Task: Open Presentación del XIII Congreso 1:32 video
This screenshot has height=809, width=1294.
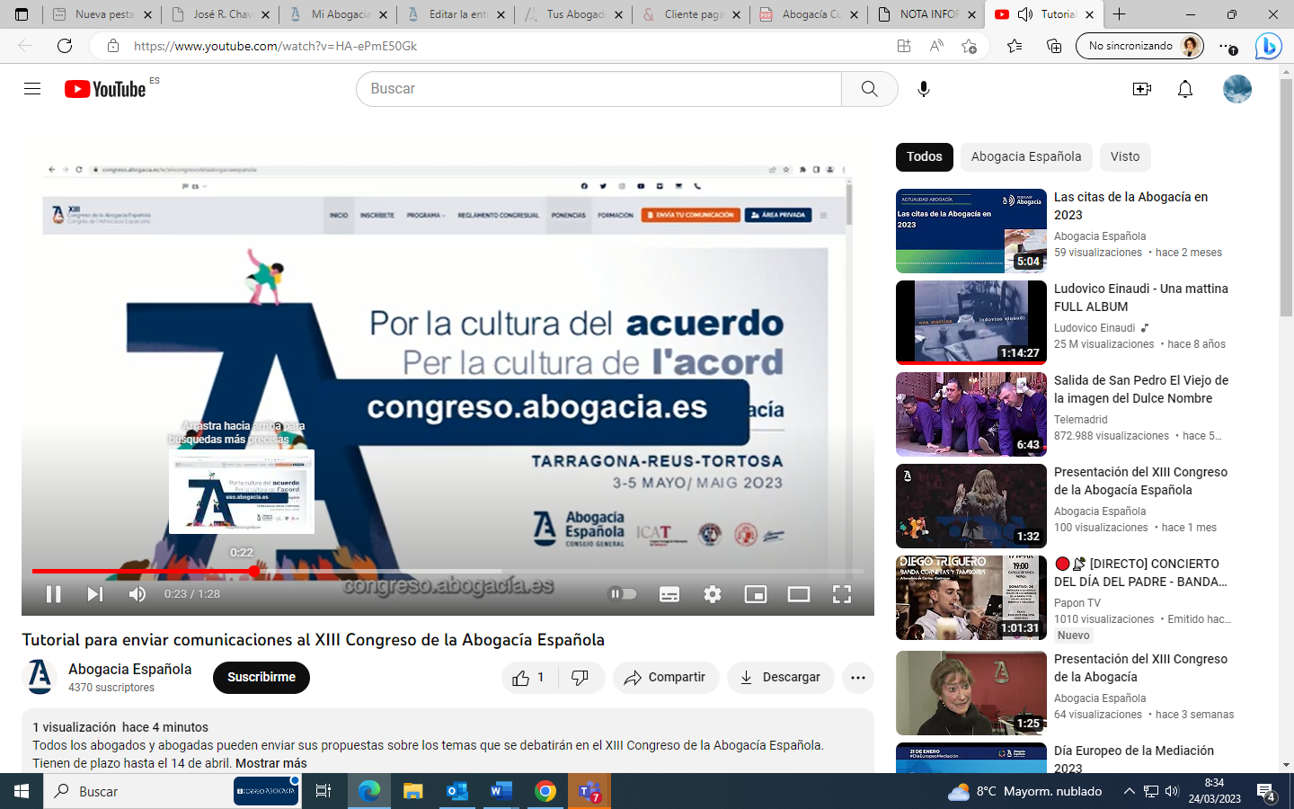Action: coord(971,506)
